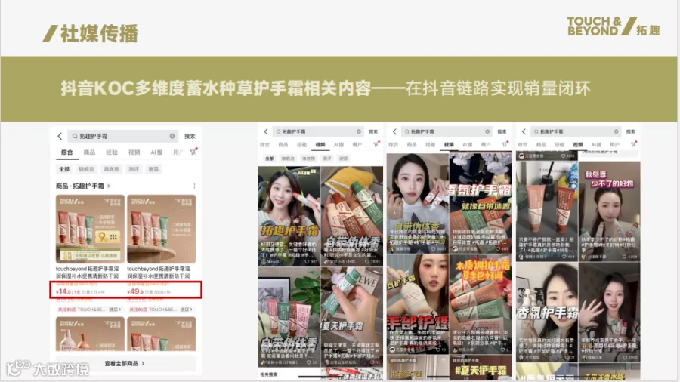This screenshot has width=680, height=382.
Task: Switch to AI搜 tab in product-listing phone screen
Action: coord(156,152)
